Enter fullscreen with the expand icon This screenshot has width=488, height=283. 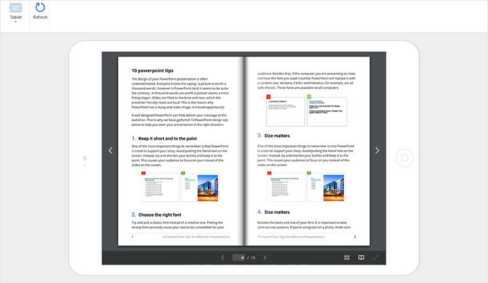point(376,258)
